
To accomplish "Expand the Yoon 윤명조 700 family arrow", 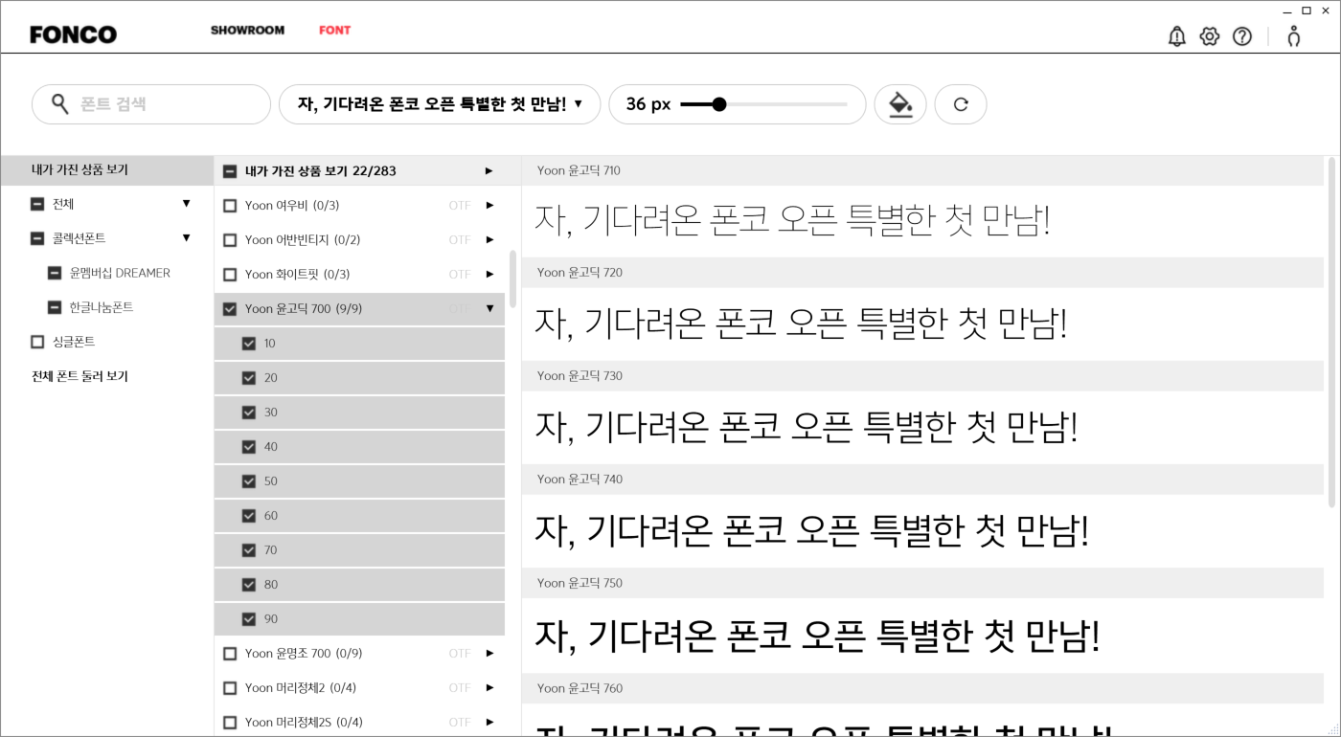I will pos(489,654).
